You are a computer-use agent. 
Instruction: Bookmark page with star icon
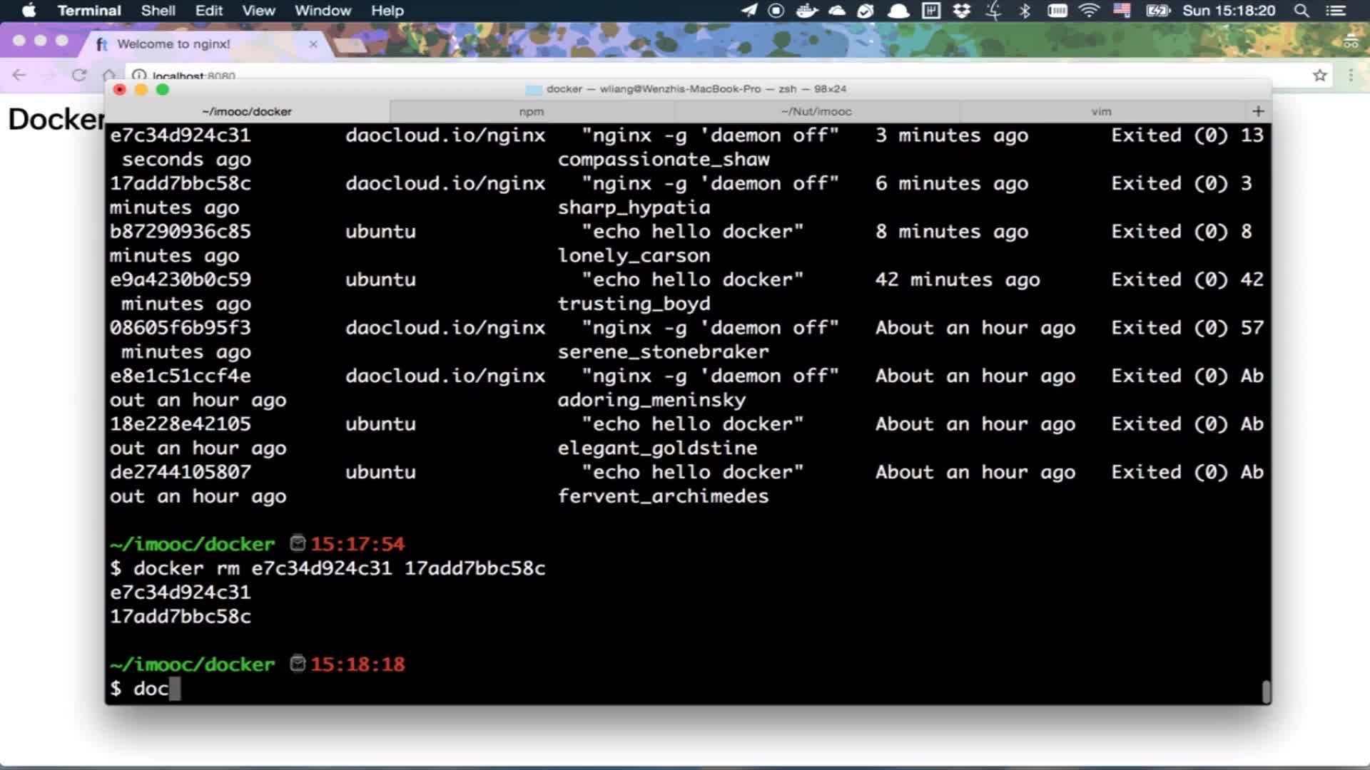(x=1319, y=75)
